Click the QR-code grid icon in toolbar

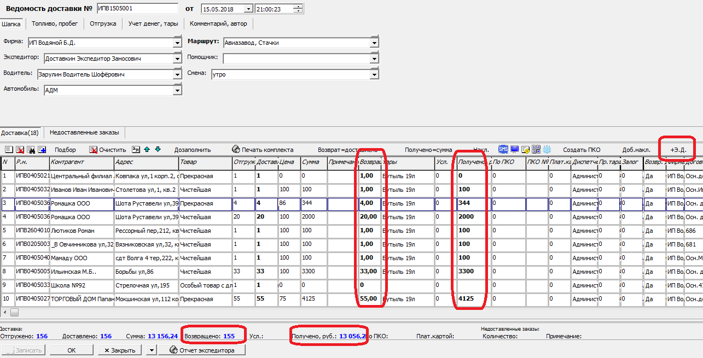536,149
